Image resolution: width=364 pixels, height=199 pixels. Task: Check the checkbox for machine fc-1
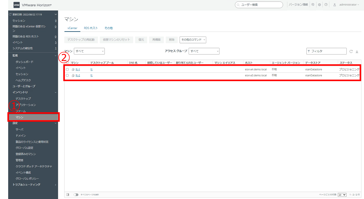[x=67, y=69]
